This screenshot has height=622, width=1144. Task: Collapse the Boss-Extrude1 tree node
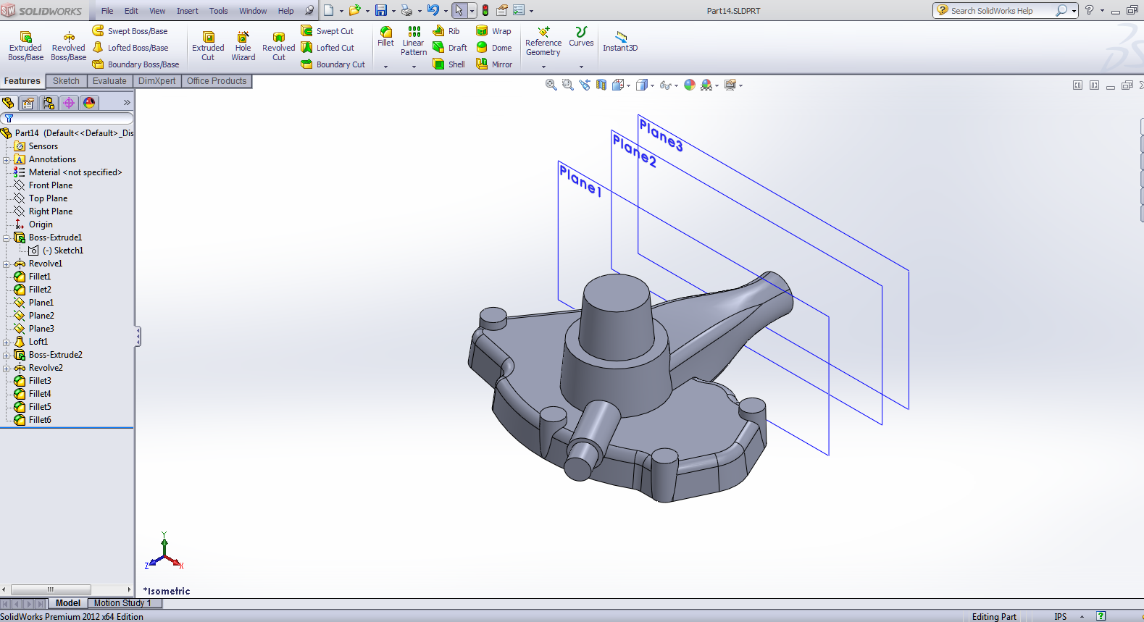coord(7,238)
